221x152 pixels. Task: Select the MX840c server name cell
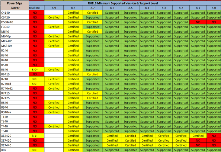click(x=15, y=46)
